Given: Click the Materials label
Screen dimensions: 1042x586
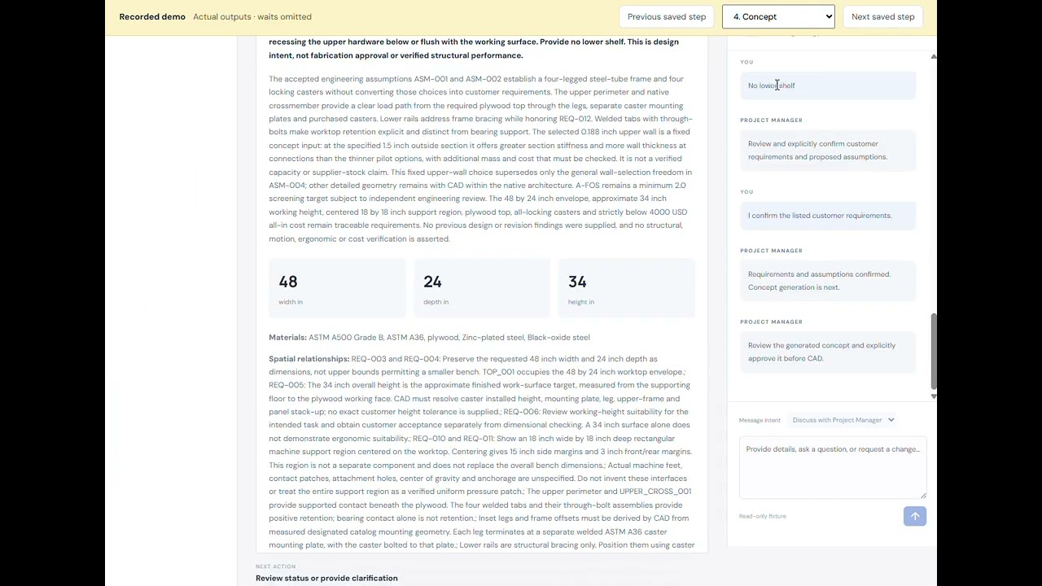Looking at the screenshot, I should pos(287,337).
